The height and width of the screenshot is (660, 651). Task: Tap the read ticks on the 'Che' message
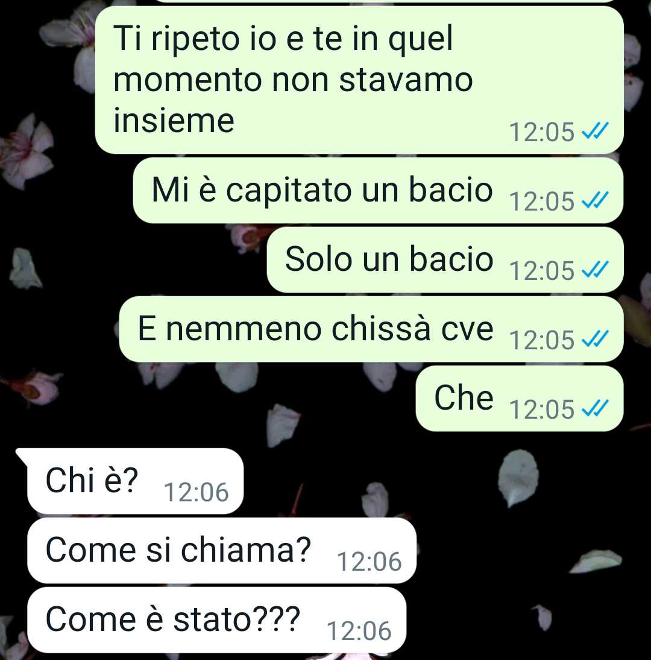point(595,408)
